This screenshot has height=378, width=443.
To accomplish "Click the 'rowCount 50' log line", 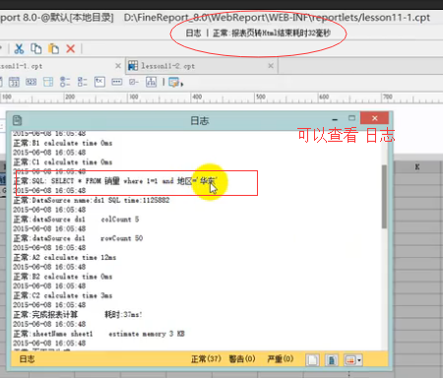I will 78,238.
